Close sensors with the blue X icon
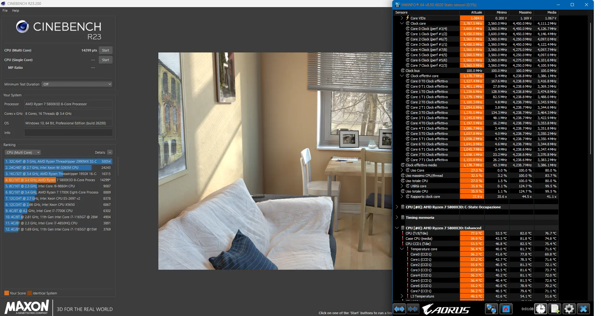The height and width of the screenshot is (316, 601). coord(583,309)
